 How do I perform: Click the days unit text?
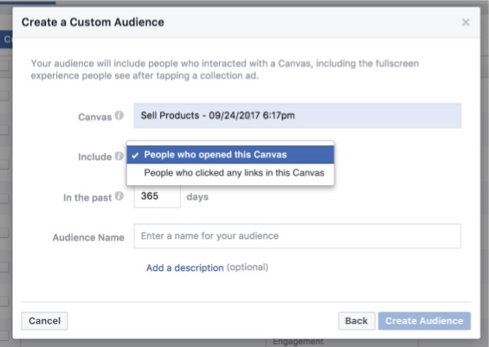coord(197,197)
